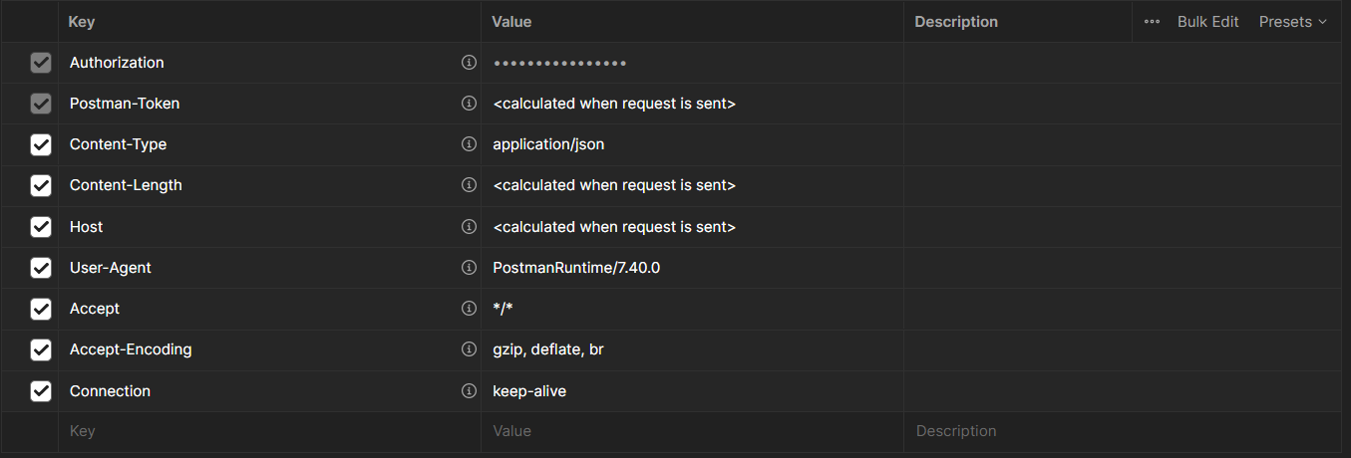Select the application/json value cell

coord(549,144)
